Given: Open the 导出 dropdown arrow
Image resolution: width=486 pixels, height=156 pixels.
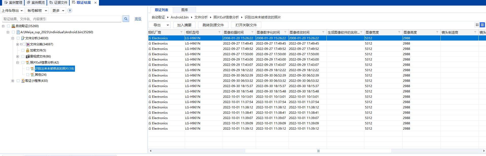Looking at the screenshot, I should coord(168,25).
